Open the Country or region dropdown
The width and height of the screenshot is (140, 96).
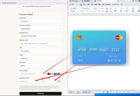tap(40, 29)
